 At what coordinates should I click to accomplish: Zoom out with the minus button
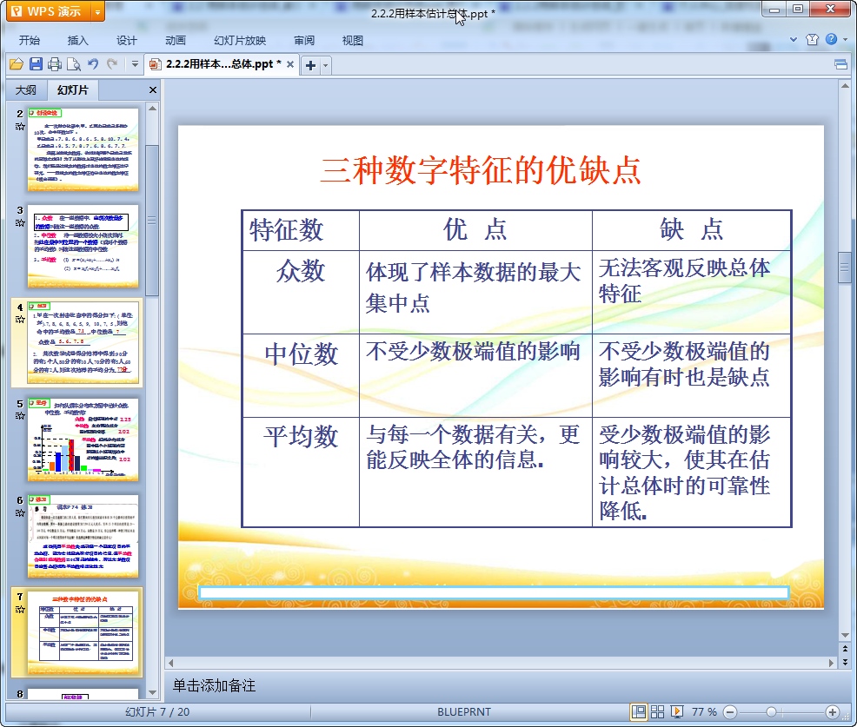729,711
